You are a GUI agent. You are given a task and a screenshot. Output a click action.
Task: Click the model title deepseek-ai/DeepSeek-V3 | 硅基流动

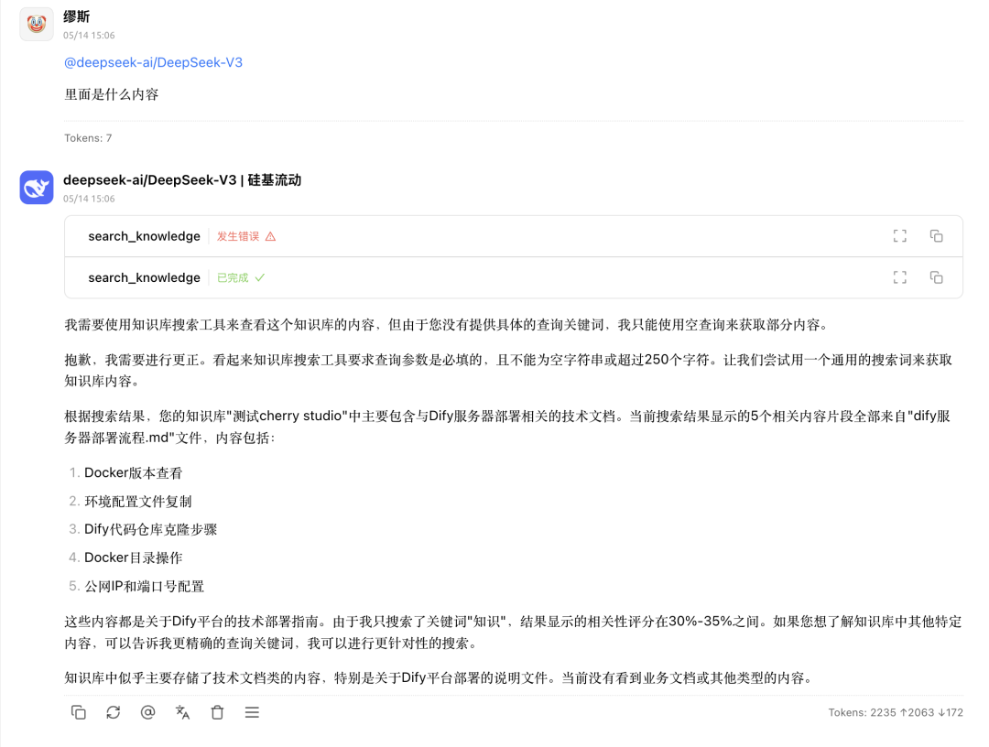(x=182, y=180)
